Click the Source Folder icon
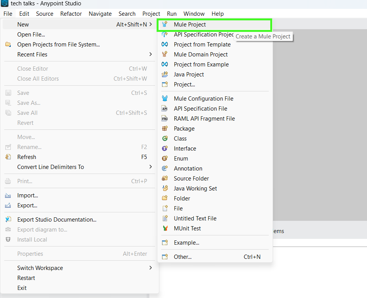The image size is (367, 298). (x=165, y=178)
